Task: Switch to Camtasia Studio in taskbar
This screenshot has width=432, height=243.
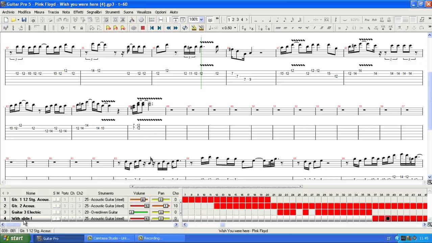Action: point(109,238)
